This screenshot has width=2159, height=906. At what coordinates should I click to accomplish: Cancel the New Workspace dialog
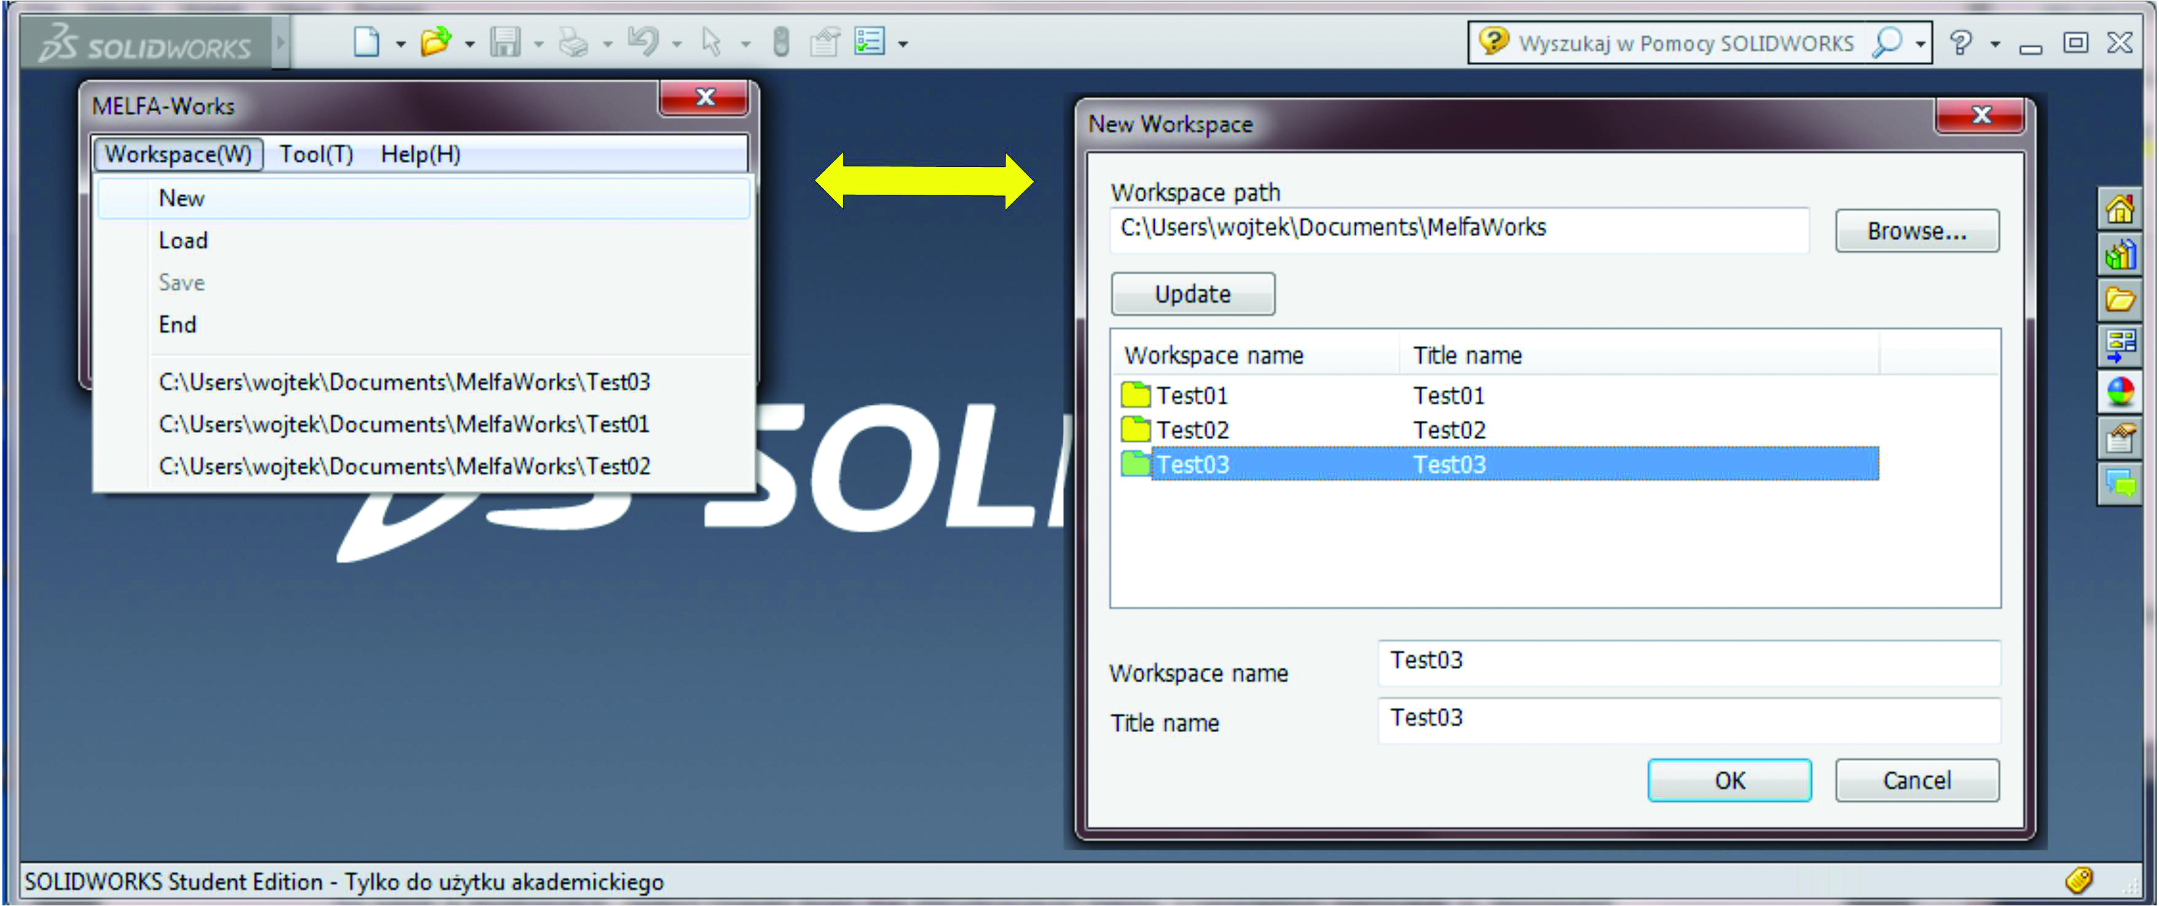[x=1916, y=781]
